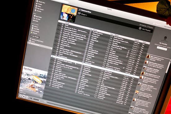Share the Hide Your Love track
Image resolution: width=171 pixels, height=114 pixels.
[59, 42]
